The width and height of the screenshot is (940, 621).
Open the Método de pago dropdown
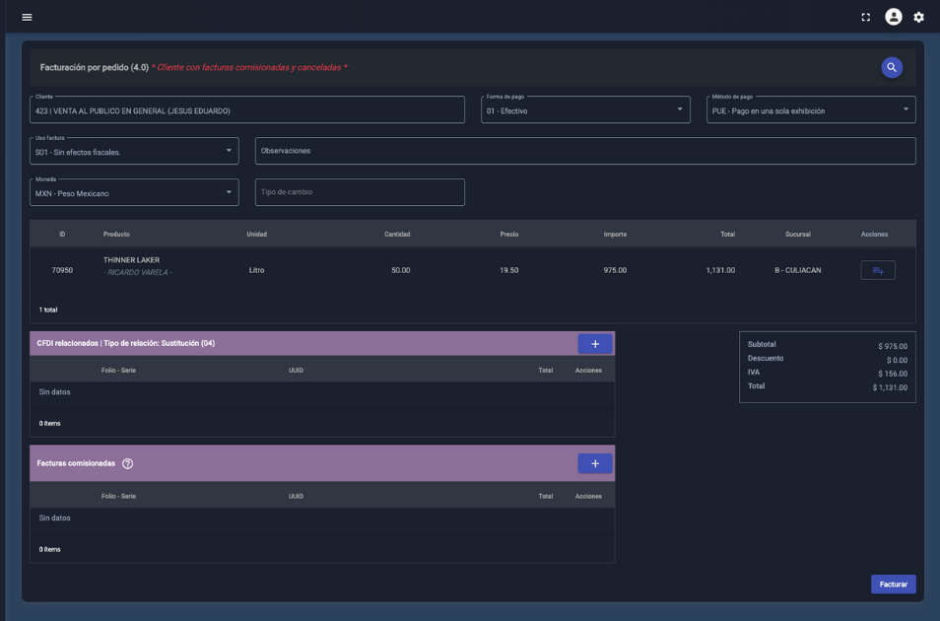811,109
